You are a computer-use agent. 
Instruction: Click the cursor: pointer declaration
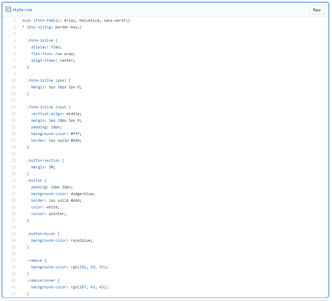click(49, 214)
